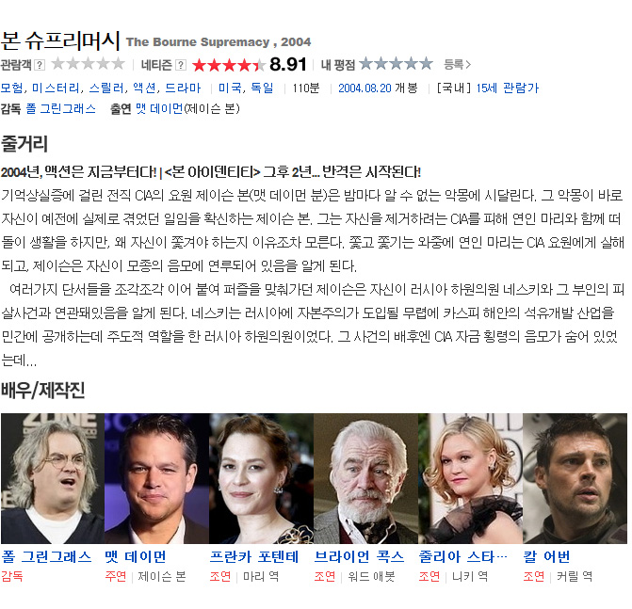Open actor 맷 데이먼 link beside 출연
The width and height of the screenshot is (632, 609).
pos(159,109)
